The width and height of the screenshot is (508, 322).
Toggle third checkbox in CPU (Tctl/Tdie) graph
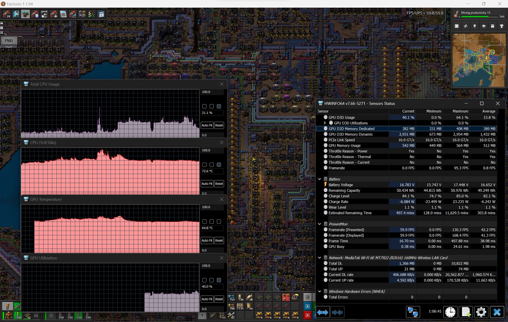point(219,165)
